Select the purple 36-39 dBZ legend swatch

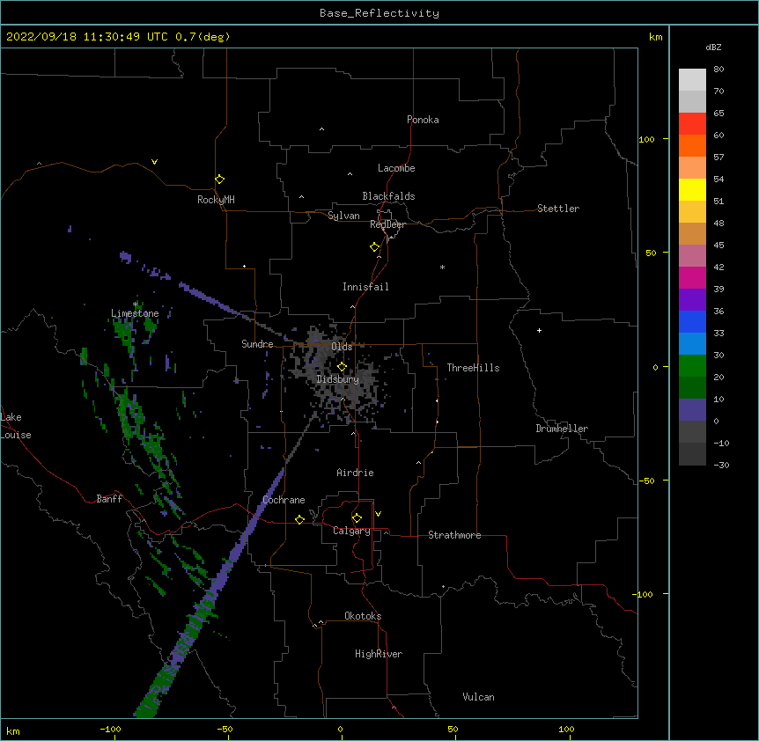pyautogui.click(x=692, y=300)
